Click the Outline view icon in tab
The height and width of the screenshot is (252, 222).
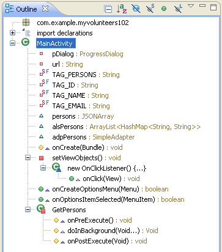pyautogui.click(x=9, y=9)
